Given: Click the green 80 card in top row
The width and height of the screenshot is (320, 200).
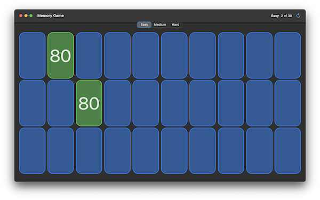Looking at the screenshot, I should pos(61,55).
